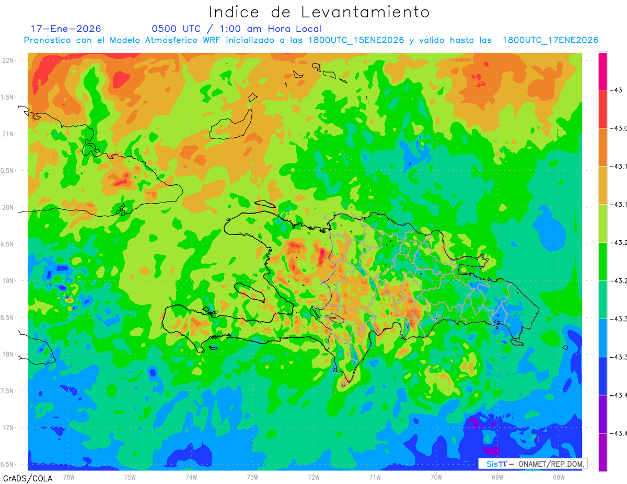
Task: Click the '71W' longitude axis label
Action: click(375, 477)
